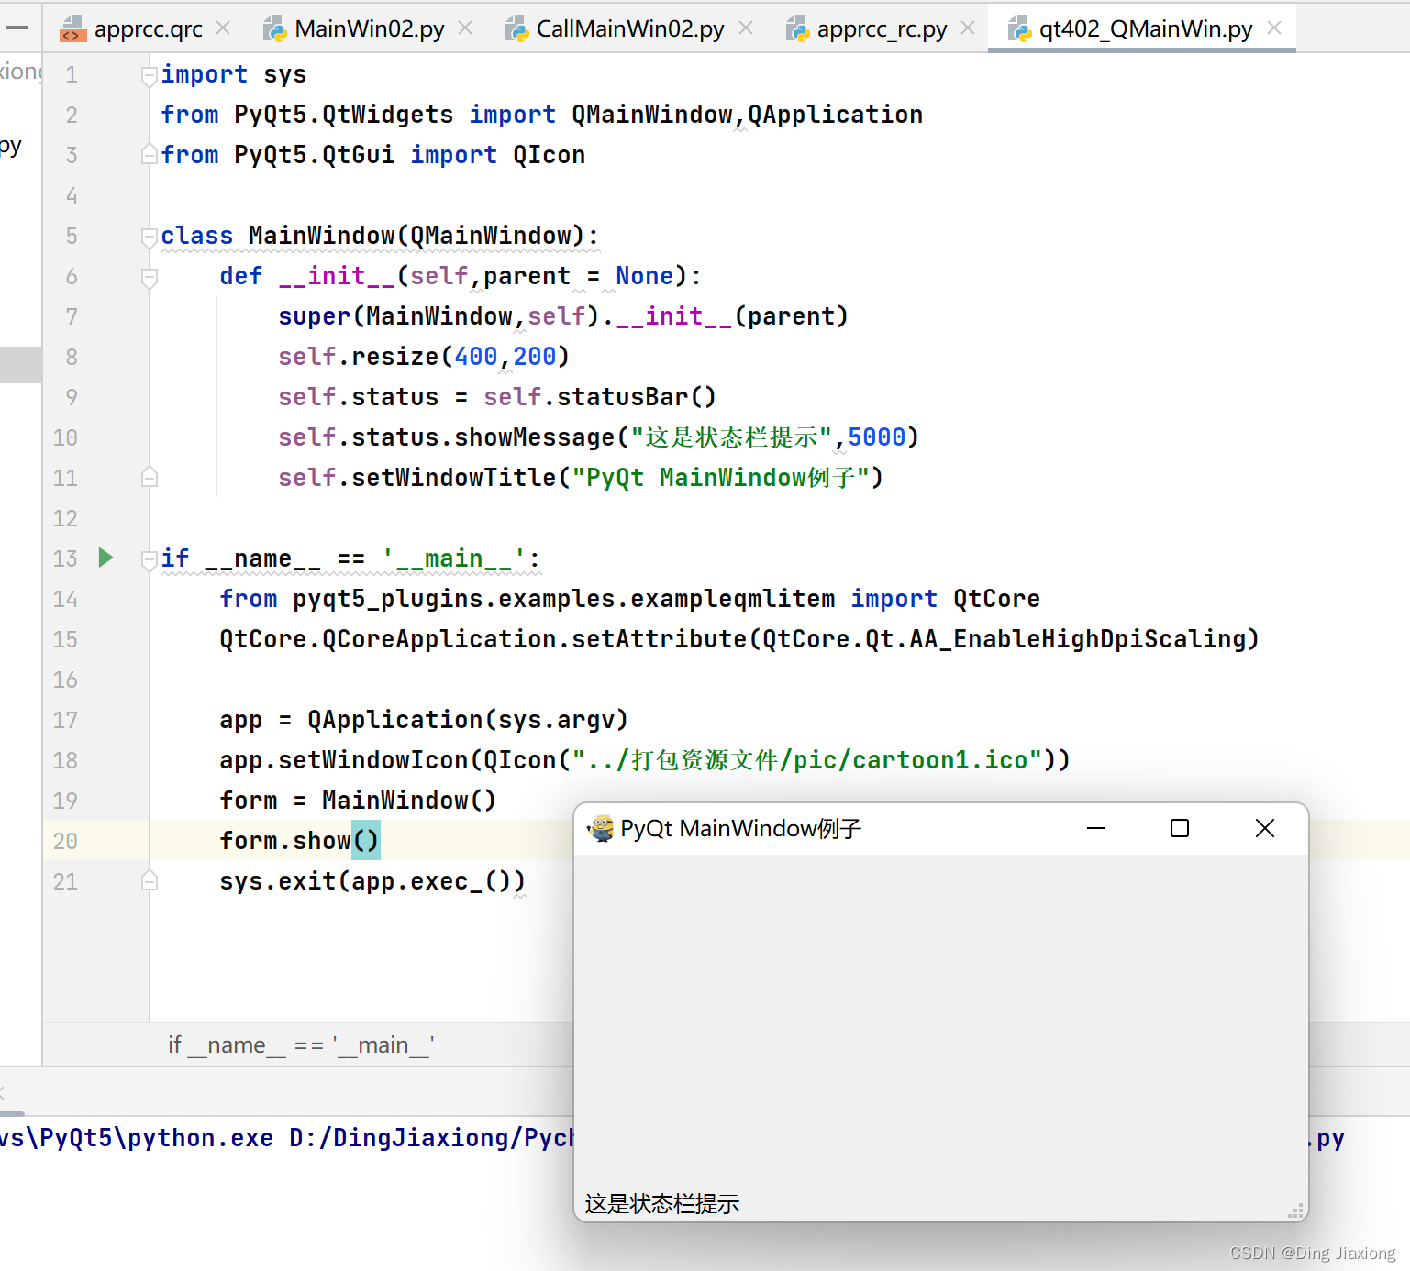Click the status bar message 这是状态栏提示
Image resolution: width=1410 pixels, height=1271 pixels.
[662, 1204]
